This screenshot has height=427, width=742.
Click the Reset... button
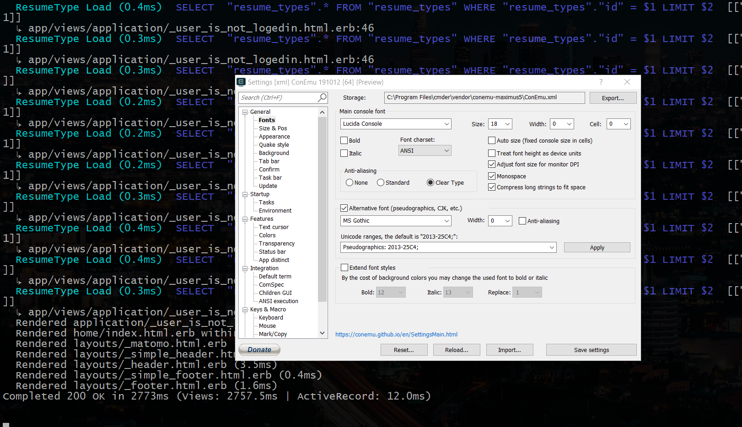404,350
